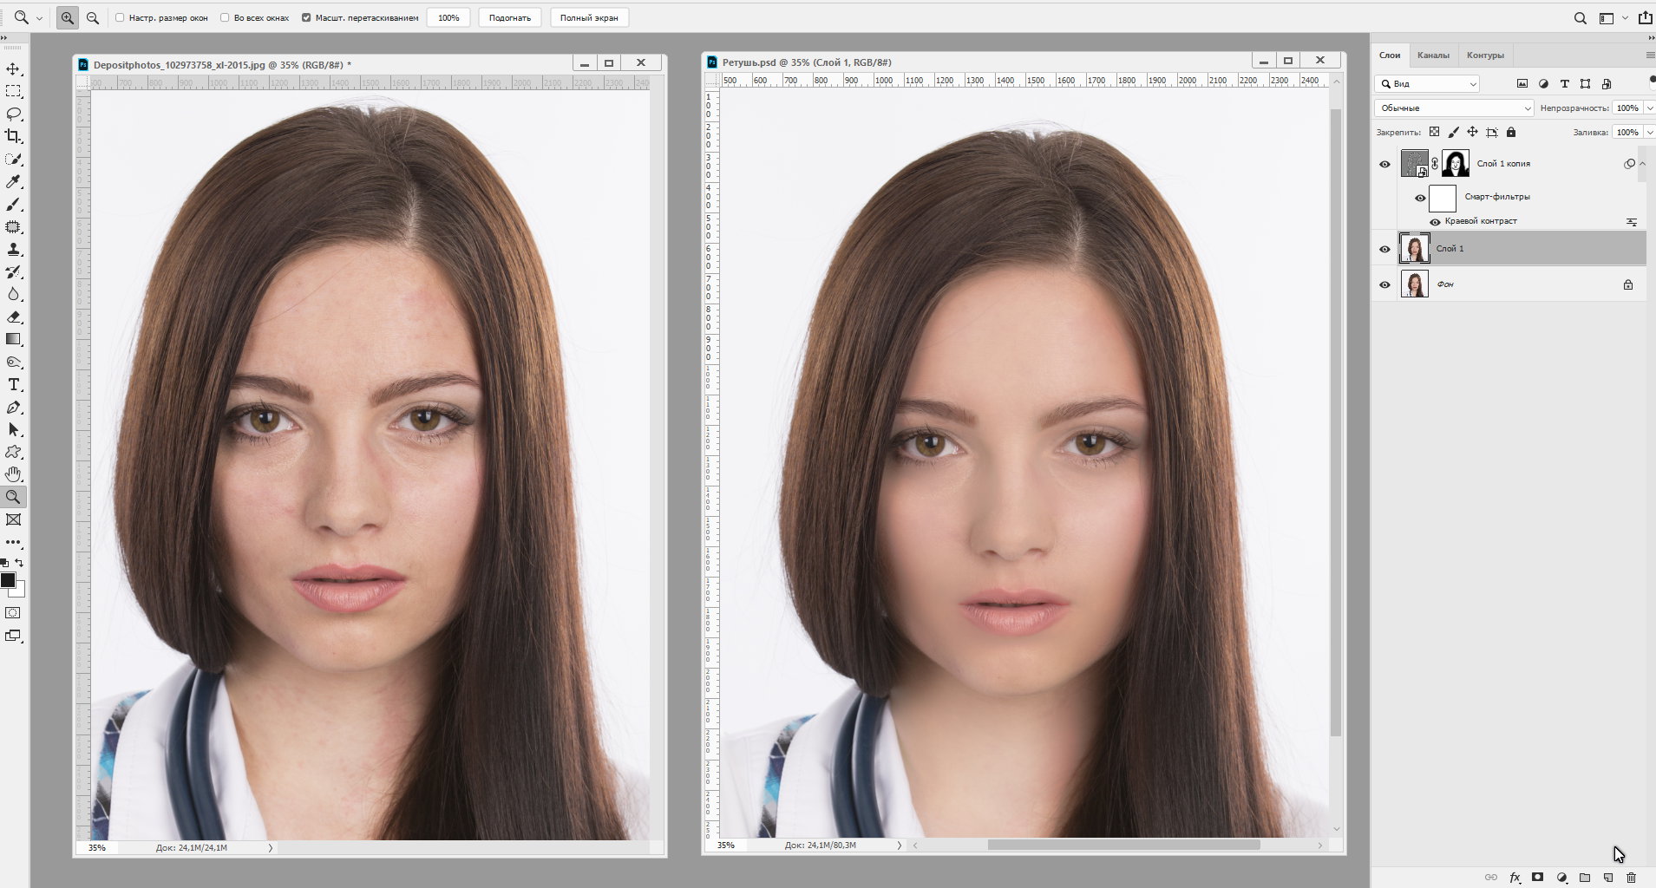Toggle 'Краевой контраст' smart filter visibility
This screenshot has height=888, width=1656.
(1435, 222)
